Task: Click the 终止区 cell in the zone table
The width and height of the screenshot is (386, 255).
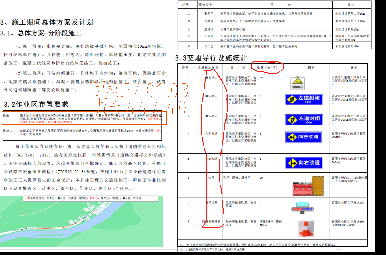Action: (208, 46)
